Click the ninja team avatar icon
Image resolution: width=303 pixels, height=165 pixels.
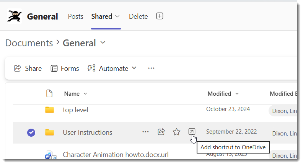pos(15,16)
